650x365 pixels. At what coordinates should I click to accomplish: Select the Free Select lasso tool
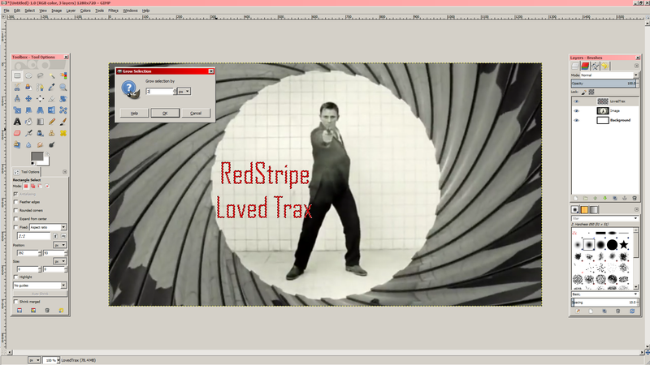point(40,75)
